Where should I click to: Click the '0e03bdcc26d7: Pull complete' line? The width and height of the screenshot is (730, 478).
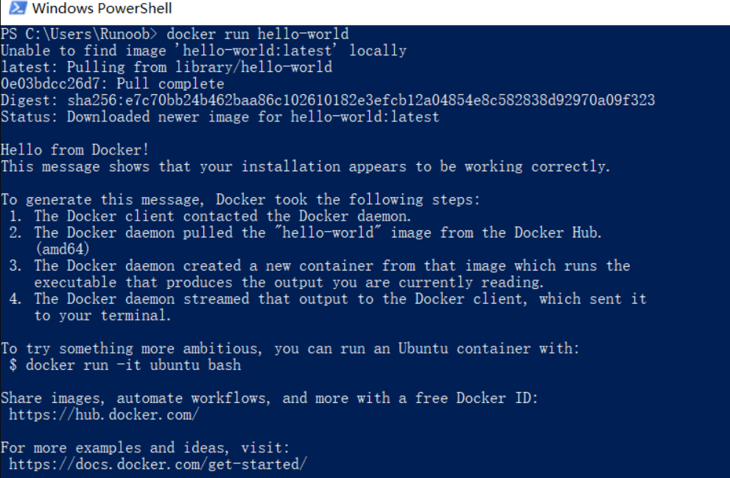tap(112, 84)
